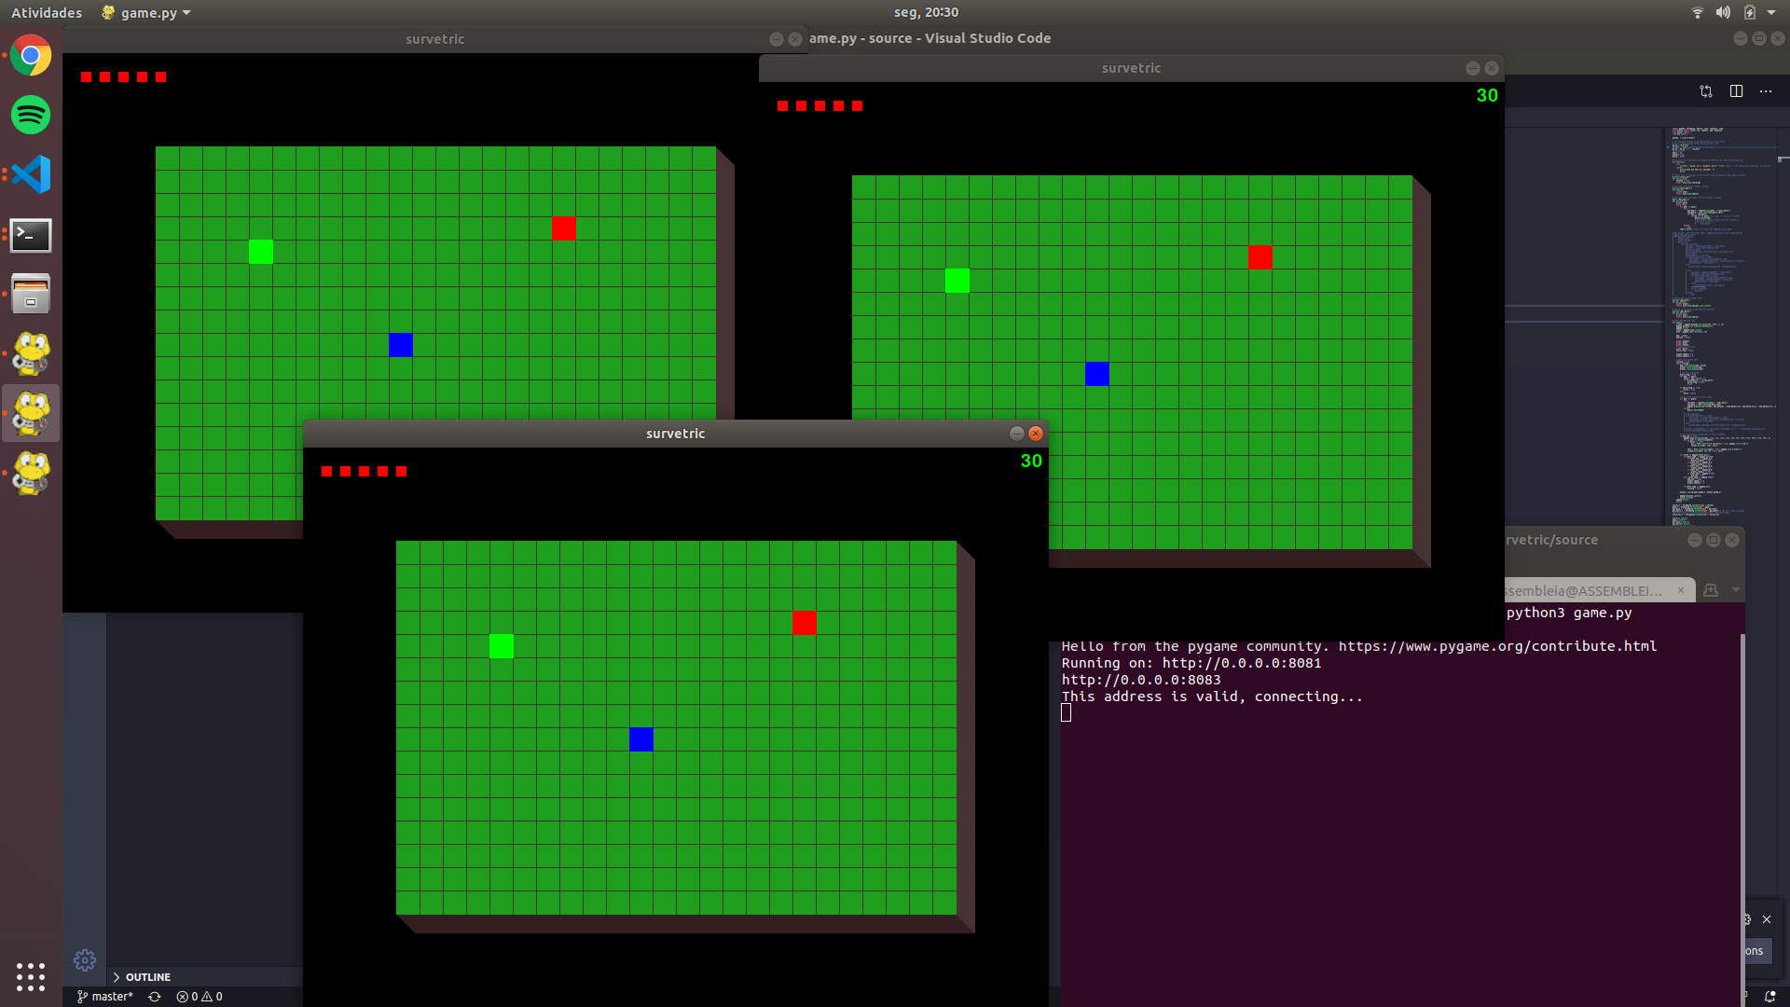1790x1007 pixels.
Task: Click the VS Code notifications bell
Action: click(x=1769, y=997)
